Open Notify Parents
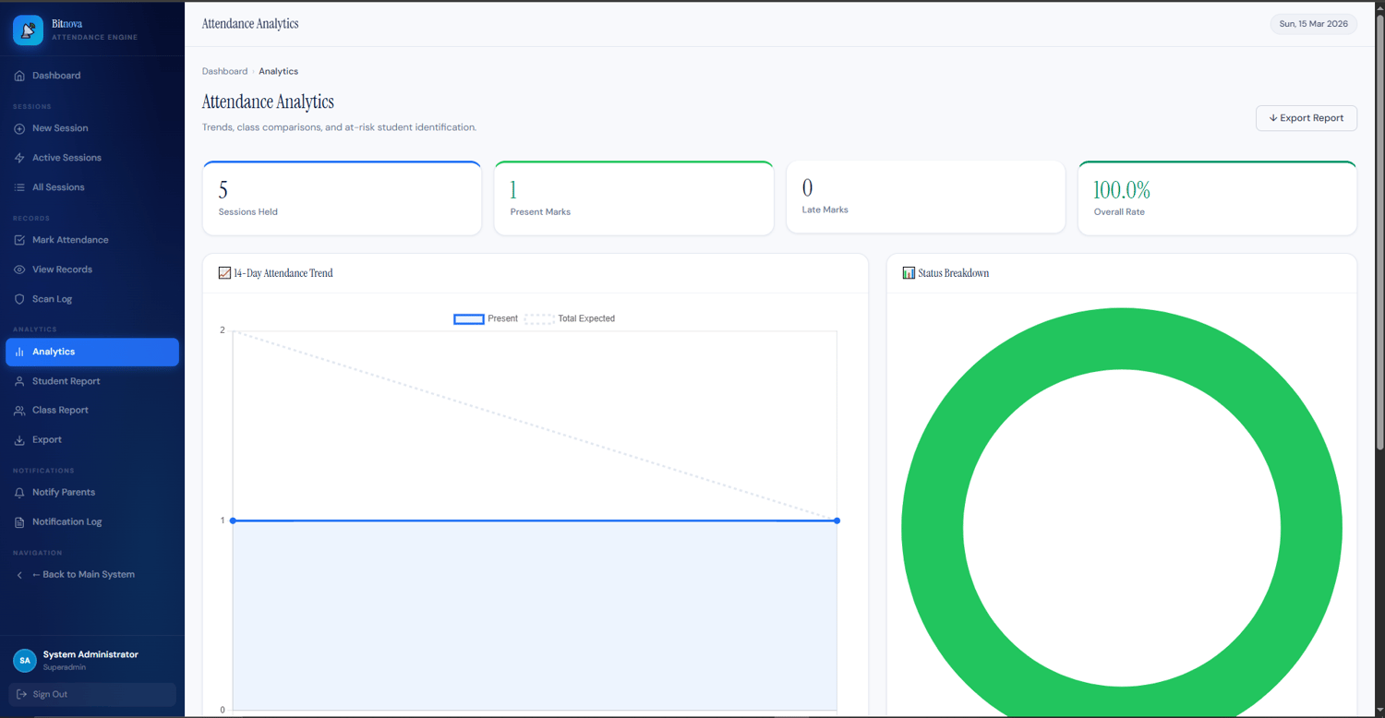The width and height of the screenshot is (1385, 718). [92, 493]
